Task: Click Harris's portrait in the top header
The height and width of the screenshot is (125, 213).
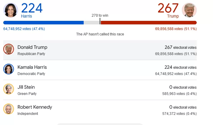Action: coord(11,10)
